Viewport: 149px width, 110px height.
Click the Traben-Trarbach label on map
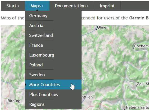coord(137,107)
